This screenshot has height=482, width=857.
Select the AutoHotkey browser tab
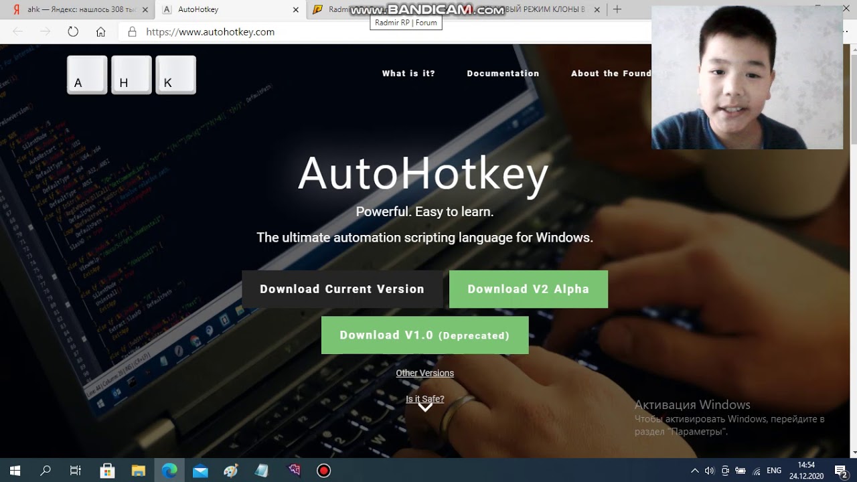(x=231, y=9)
